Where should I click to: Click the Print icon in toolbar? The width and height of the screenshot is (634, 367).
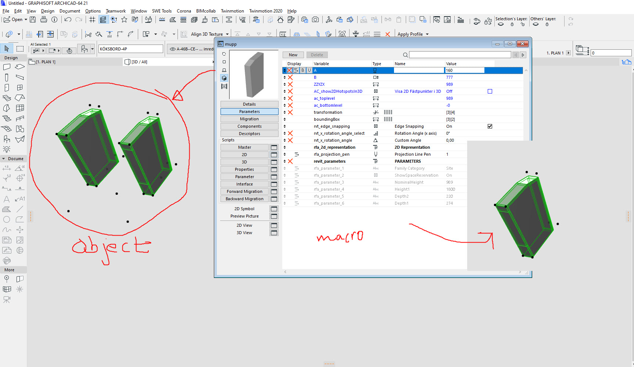coord(44,20)
